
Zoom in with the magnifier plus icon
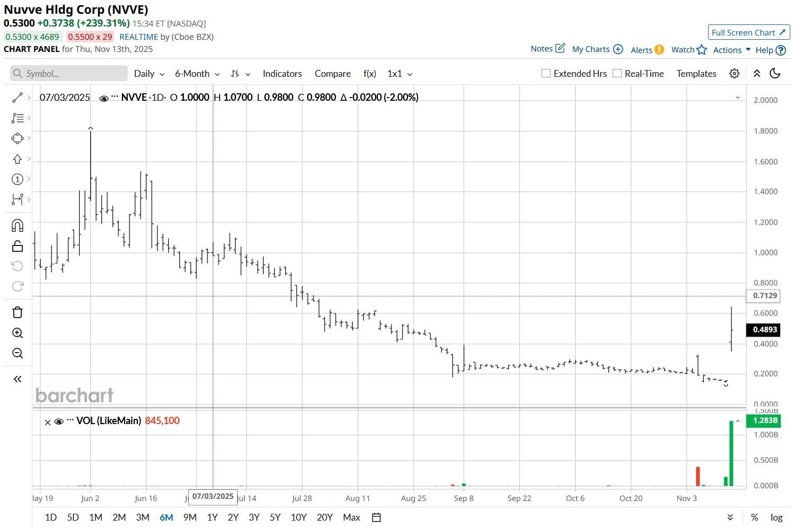[17, 333]
